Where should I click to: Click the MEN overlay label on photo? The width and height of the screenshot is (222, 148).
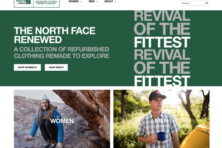161,121
